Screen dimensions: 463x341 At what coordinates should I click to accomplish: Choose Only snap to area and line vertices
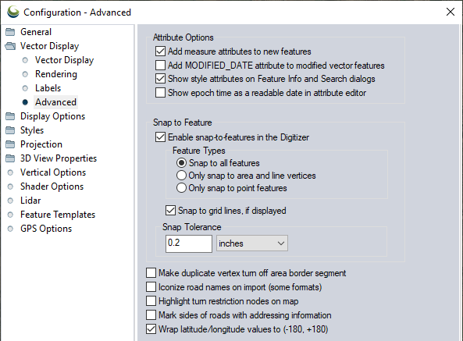tap(181, 176)
